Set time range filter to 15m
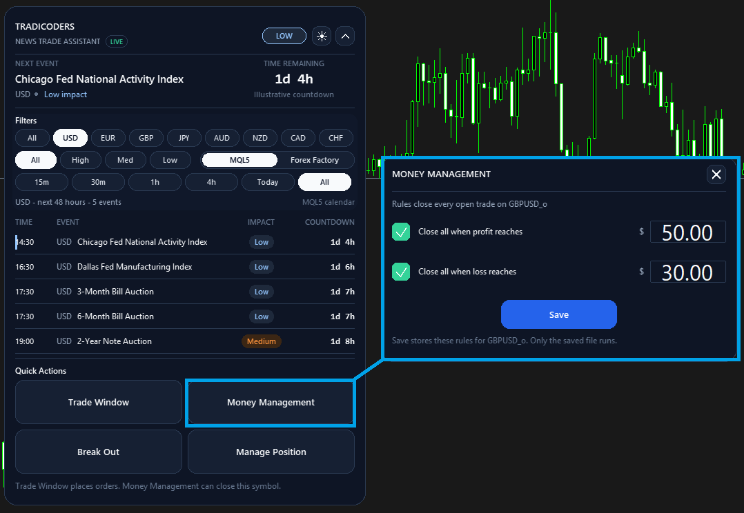 coord(41,182)
